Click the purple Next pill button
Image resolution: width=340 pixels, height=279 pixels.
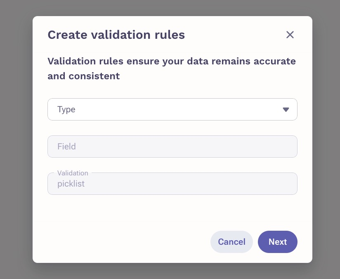278,242
